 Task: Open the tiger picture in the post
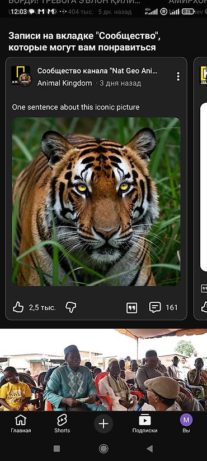[96, 202]
